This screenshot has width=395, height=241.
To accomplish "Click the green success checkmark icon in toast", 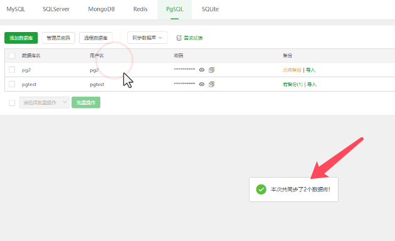I will coord(261,190).
